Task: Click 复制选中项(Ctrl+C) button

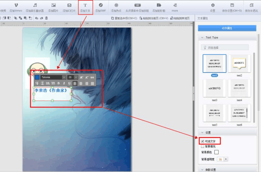Action: coord(124,18)
